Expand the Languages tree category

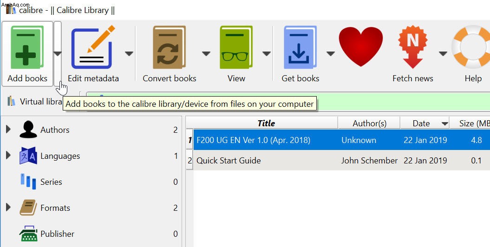click(x=8, y=155)
